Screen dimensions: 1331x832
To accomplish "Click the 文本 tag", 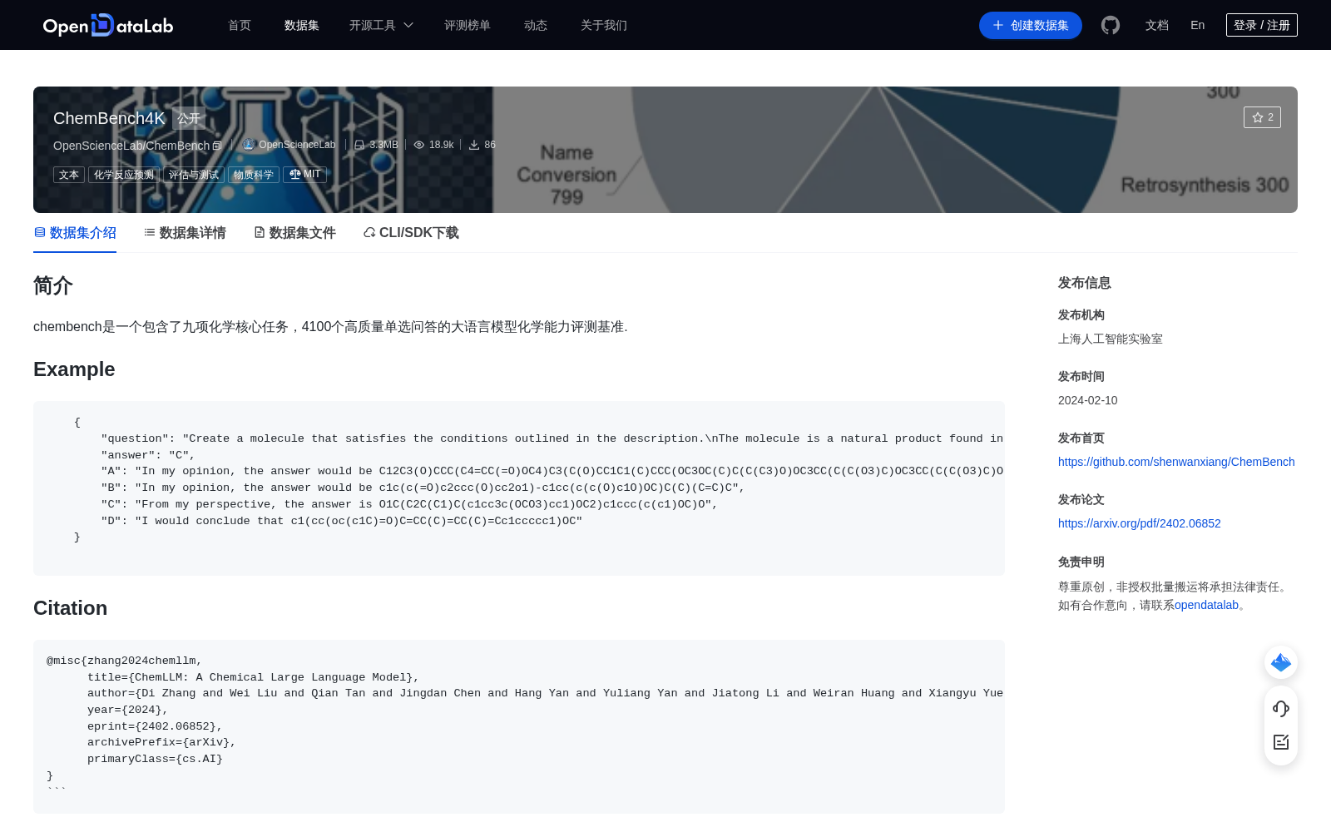I will click(69, 175).
